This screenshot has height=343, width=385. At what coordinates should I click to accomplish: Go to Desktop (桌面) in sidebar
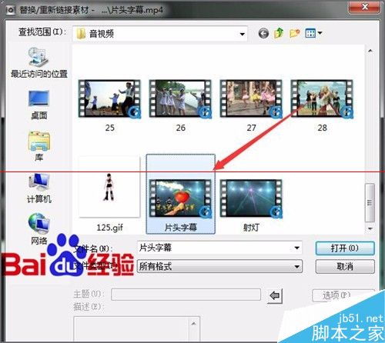(39, 105)
